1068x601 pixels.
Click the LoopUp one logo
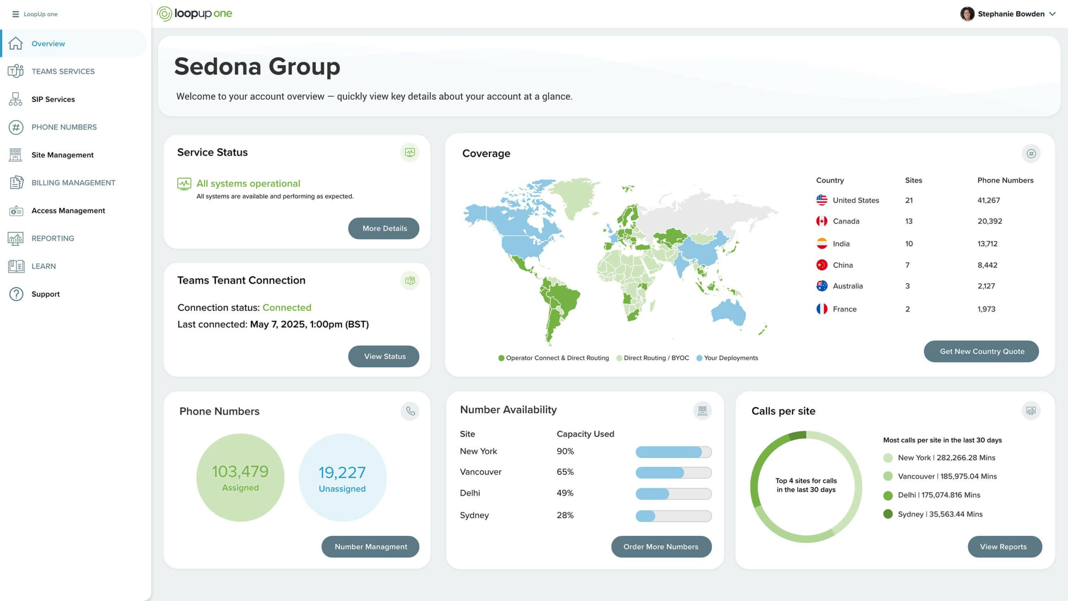point(194,14)
